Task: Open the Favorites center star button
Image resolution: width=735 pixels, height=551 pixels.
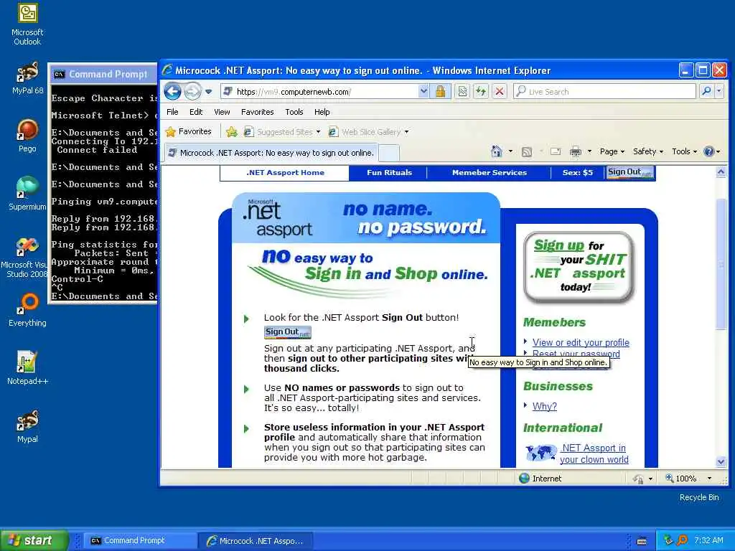Action: [x=189, y=132]
